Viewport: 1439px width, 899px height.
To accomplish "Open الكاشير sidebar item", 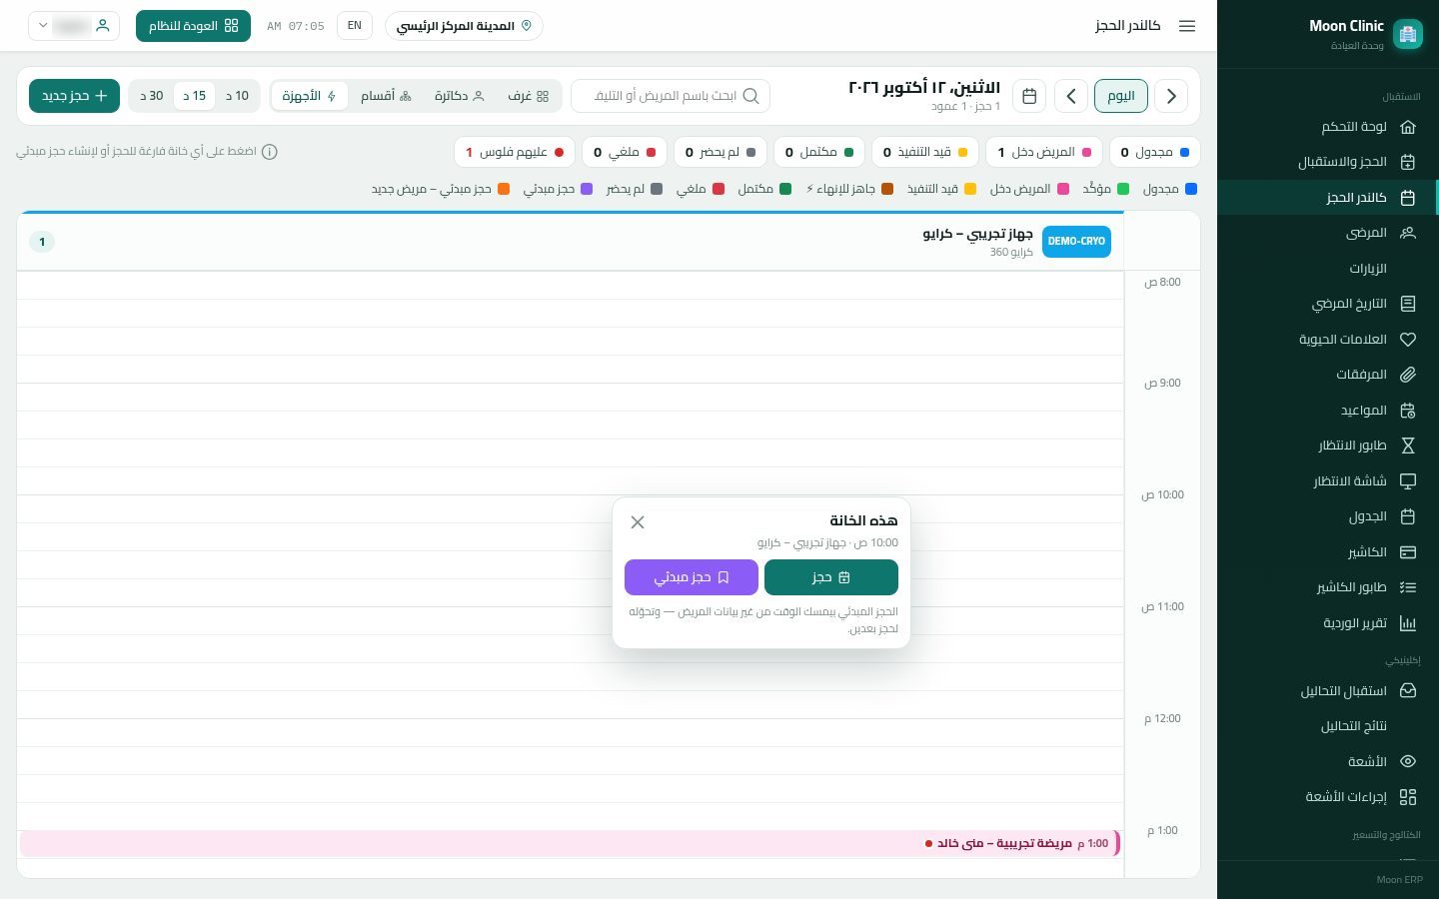I will pos(1327,552).
